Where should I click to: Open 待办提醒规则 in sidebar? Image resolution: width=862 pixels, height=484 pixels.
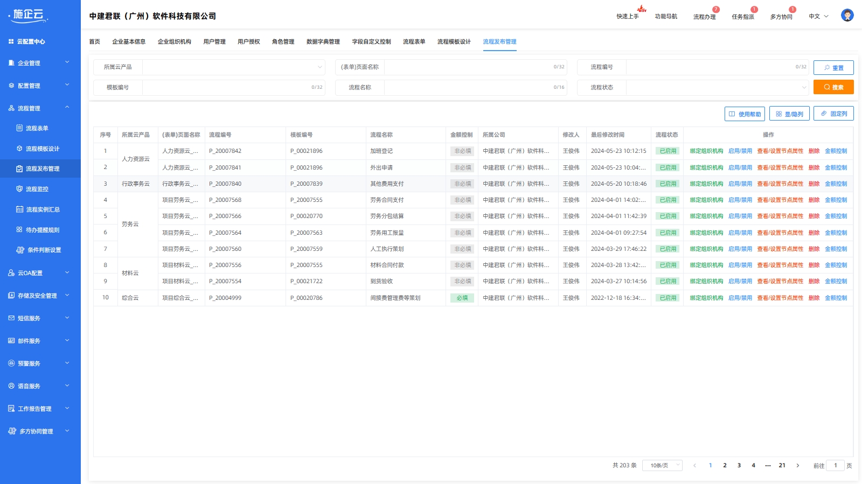pos(43,230)
